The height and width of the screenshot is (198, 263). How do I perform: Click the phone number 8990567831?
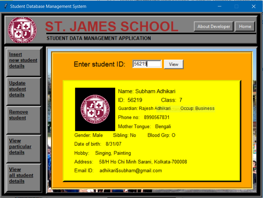[x=157, y=117]
